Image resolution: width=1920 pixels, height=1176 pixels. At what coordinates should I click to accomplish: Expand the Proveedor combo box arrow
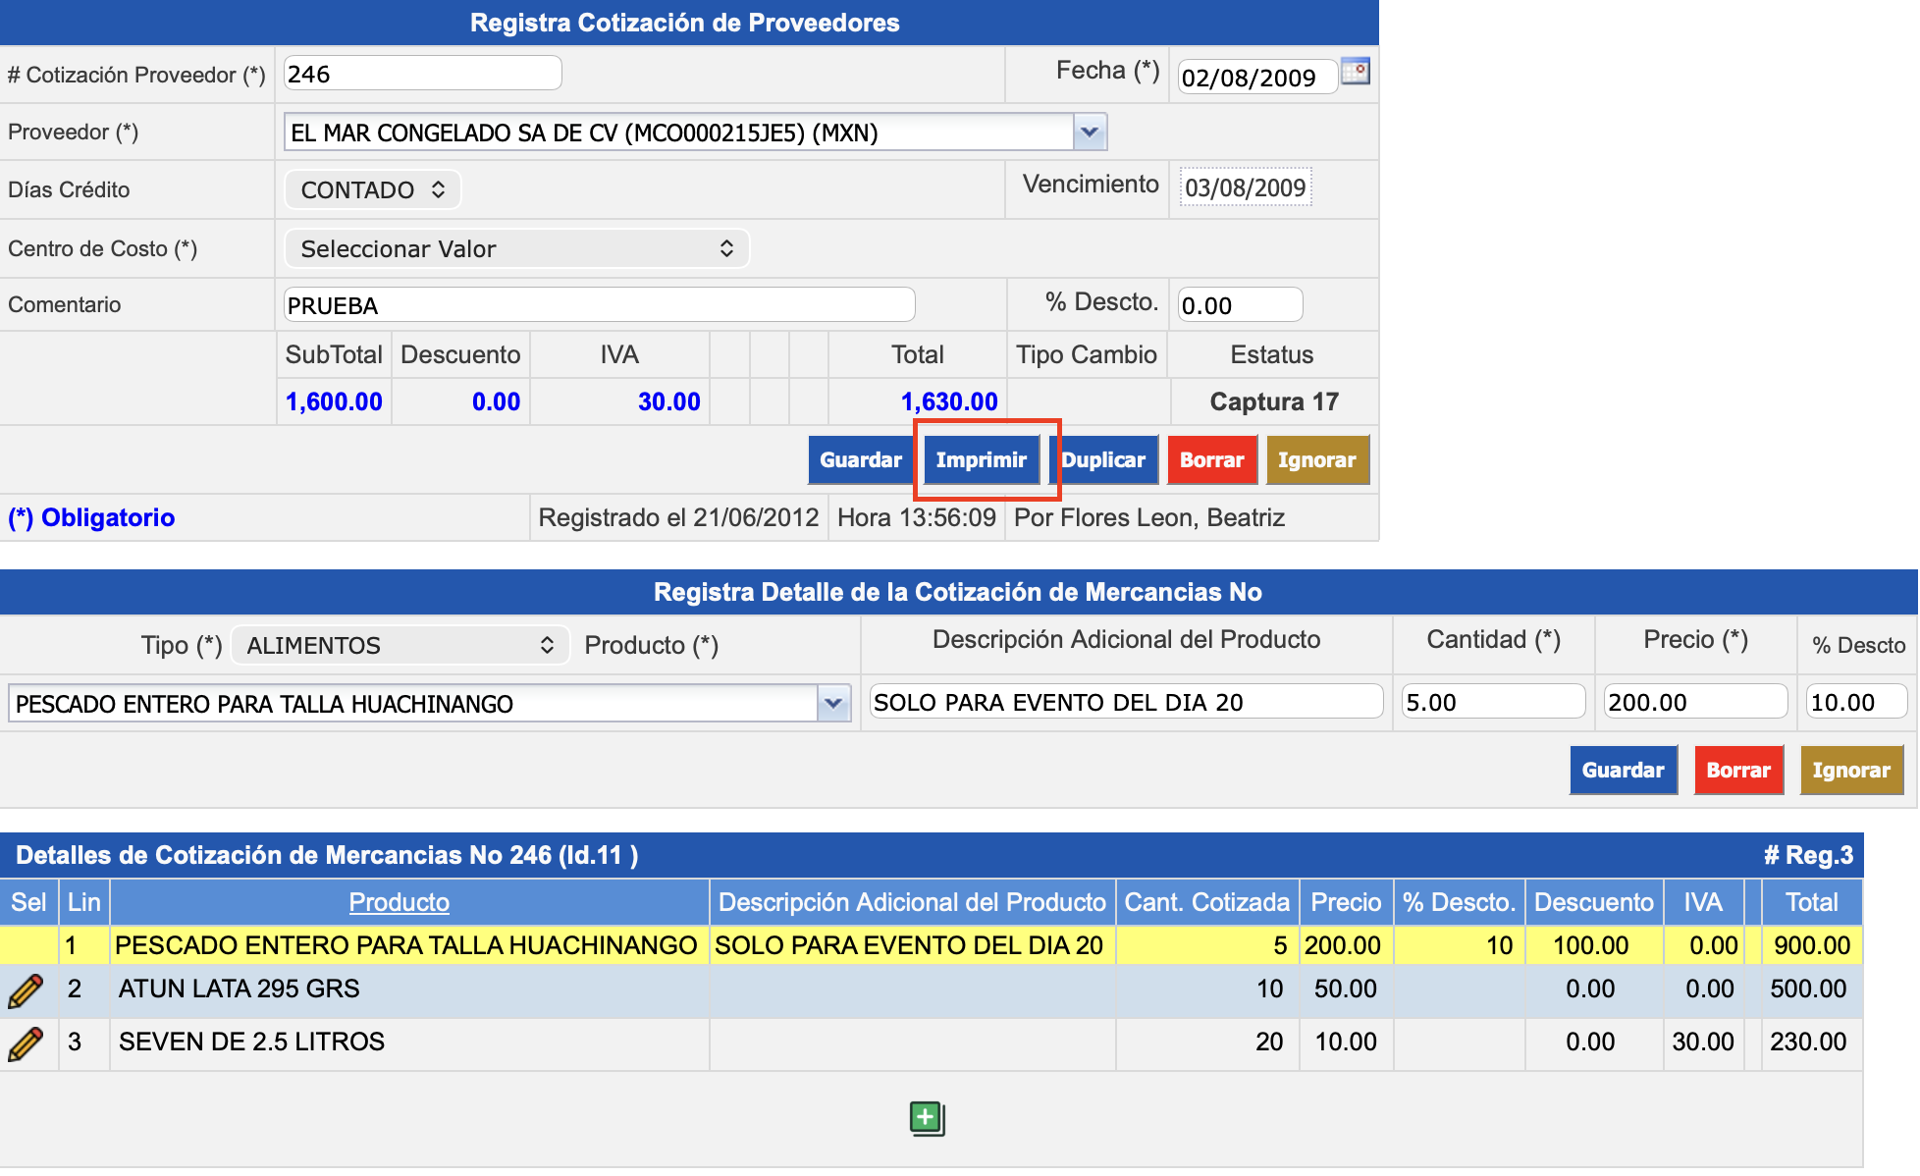1090,132
